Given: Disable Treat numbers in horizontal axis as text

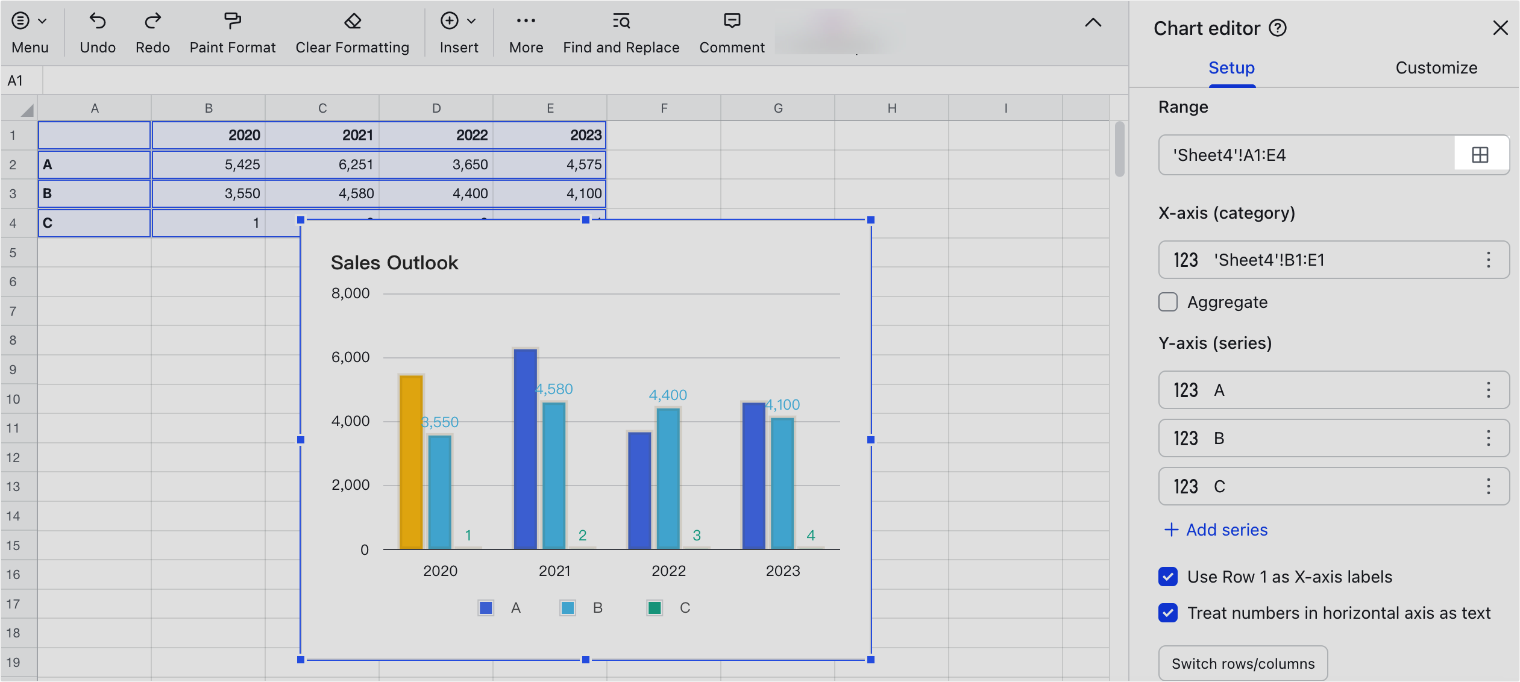Looking at the screenshot, I should click(x=1167, y=613).
